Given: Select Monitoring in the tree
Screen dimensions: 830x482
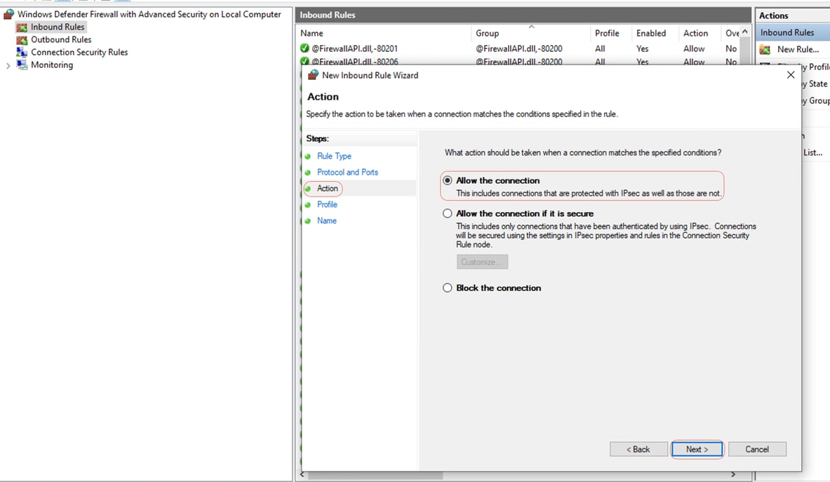Looking at the screenshot, I should (x=52, y=65).
